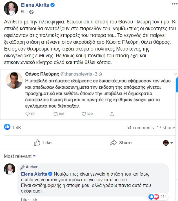
Task: Expand the tweet's chevron menu
Action: coord(175,74)
